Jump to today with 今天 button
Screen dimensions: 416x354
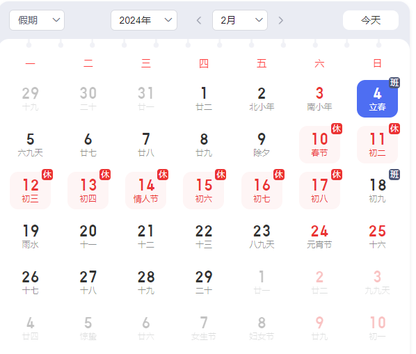tap(371, 20)
